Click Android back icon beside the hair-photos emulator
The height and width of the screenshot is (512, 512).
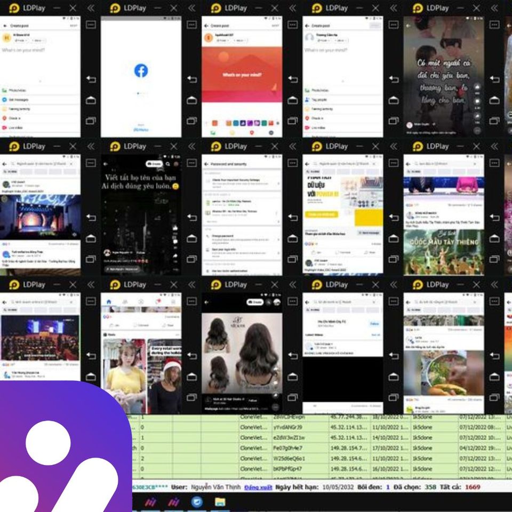293,356
